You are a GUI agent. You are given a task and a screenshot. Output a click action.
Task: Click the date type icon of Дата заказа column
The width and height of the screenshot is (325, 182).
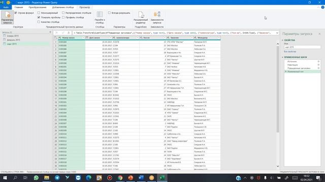point(87,38)
